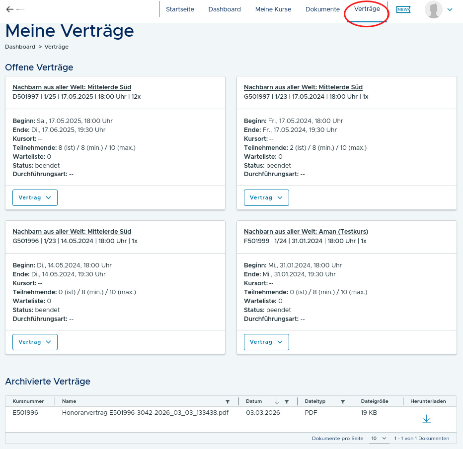The image size is (463, 449).
Task: Expand the Vertrag dropdown for course D501997
Action: 35,197
